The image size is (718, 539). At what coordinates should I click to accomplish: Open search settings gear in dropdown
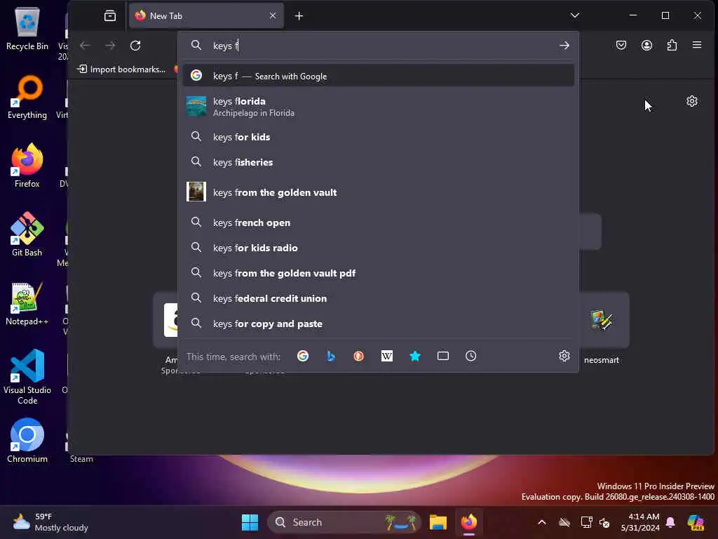(564, 356)
